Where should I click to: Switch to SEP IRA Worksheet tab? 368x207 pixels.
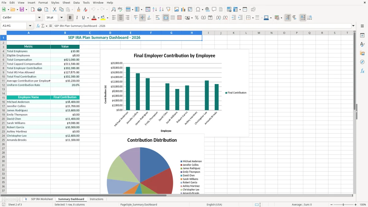point(42,199)
